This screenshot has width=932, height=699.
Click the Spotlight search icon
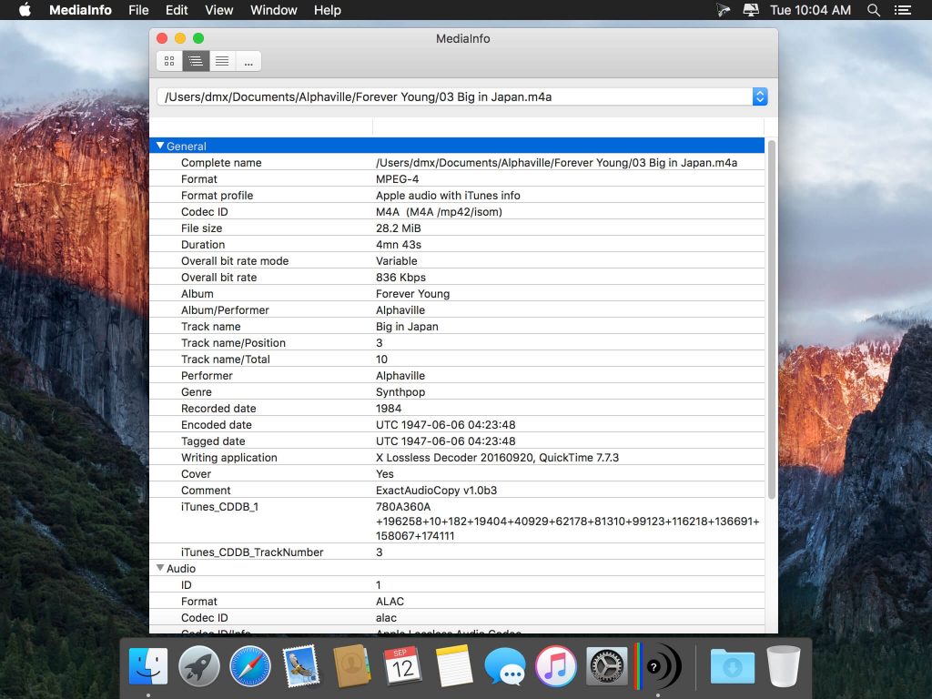coord(874,10)
